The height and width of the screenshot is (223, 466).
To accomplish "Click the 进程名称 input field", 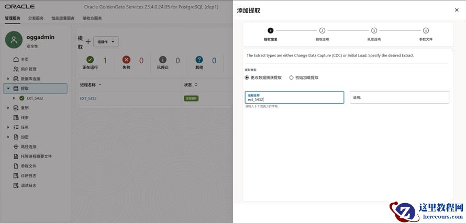I will (294, 97).
